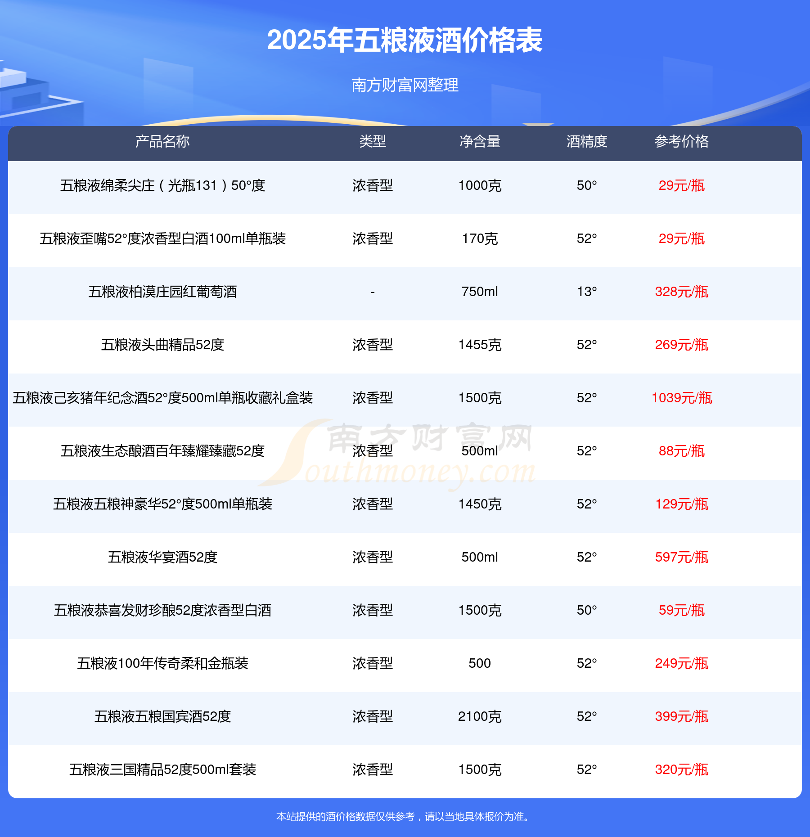
Task: Click 浓香型 in the 三国精品 row
Action: pyautogui.click(x=373, y=769)
